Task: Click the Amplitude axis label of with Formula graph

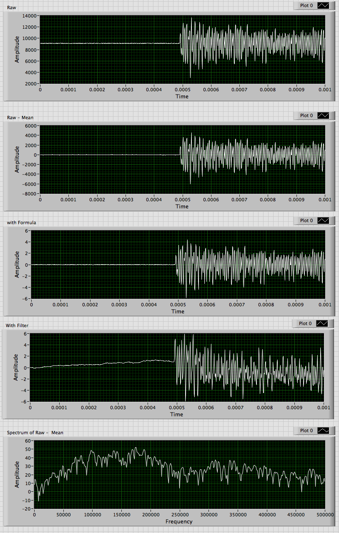Action: pos(17,264)
